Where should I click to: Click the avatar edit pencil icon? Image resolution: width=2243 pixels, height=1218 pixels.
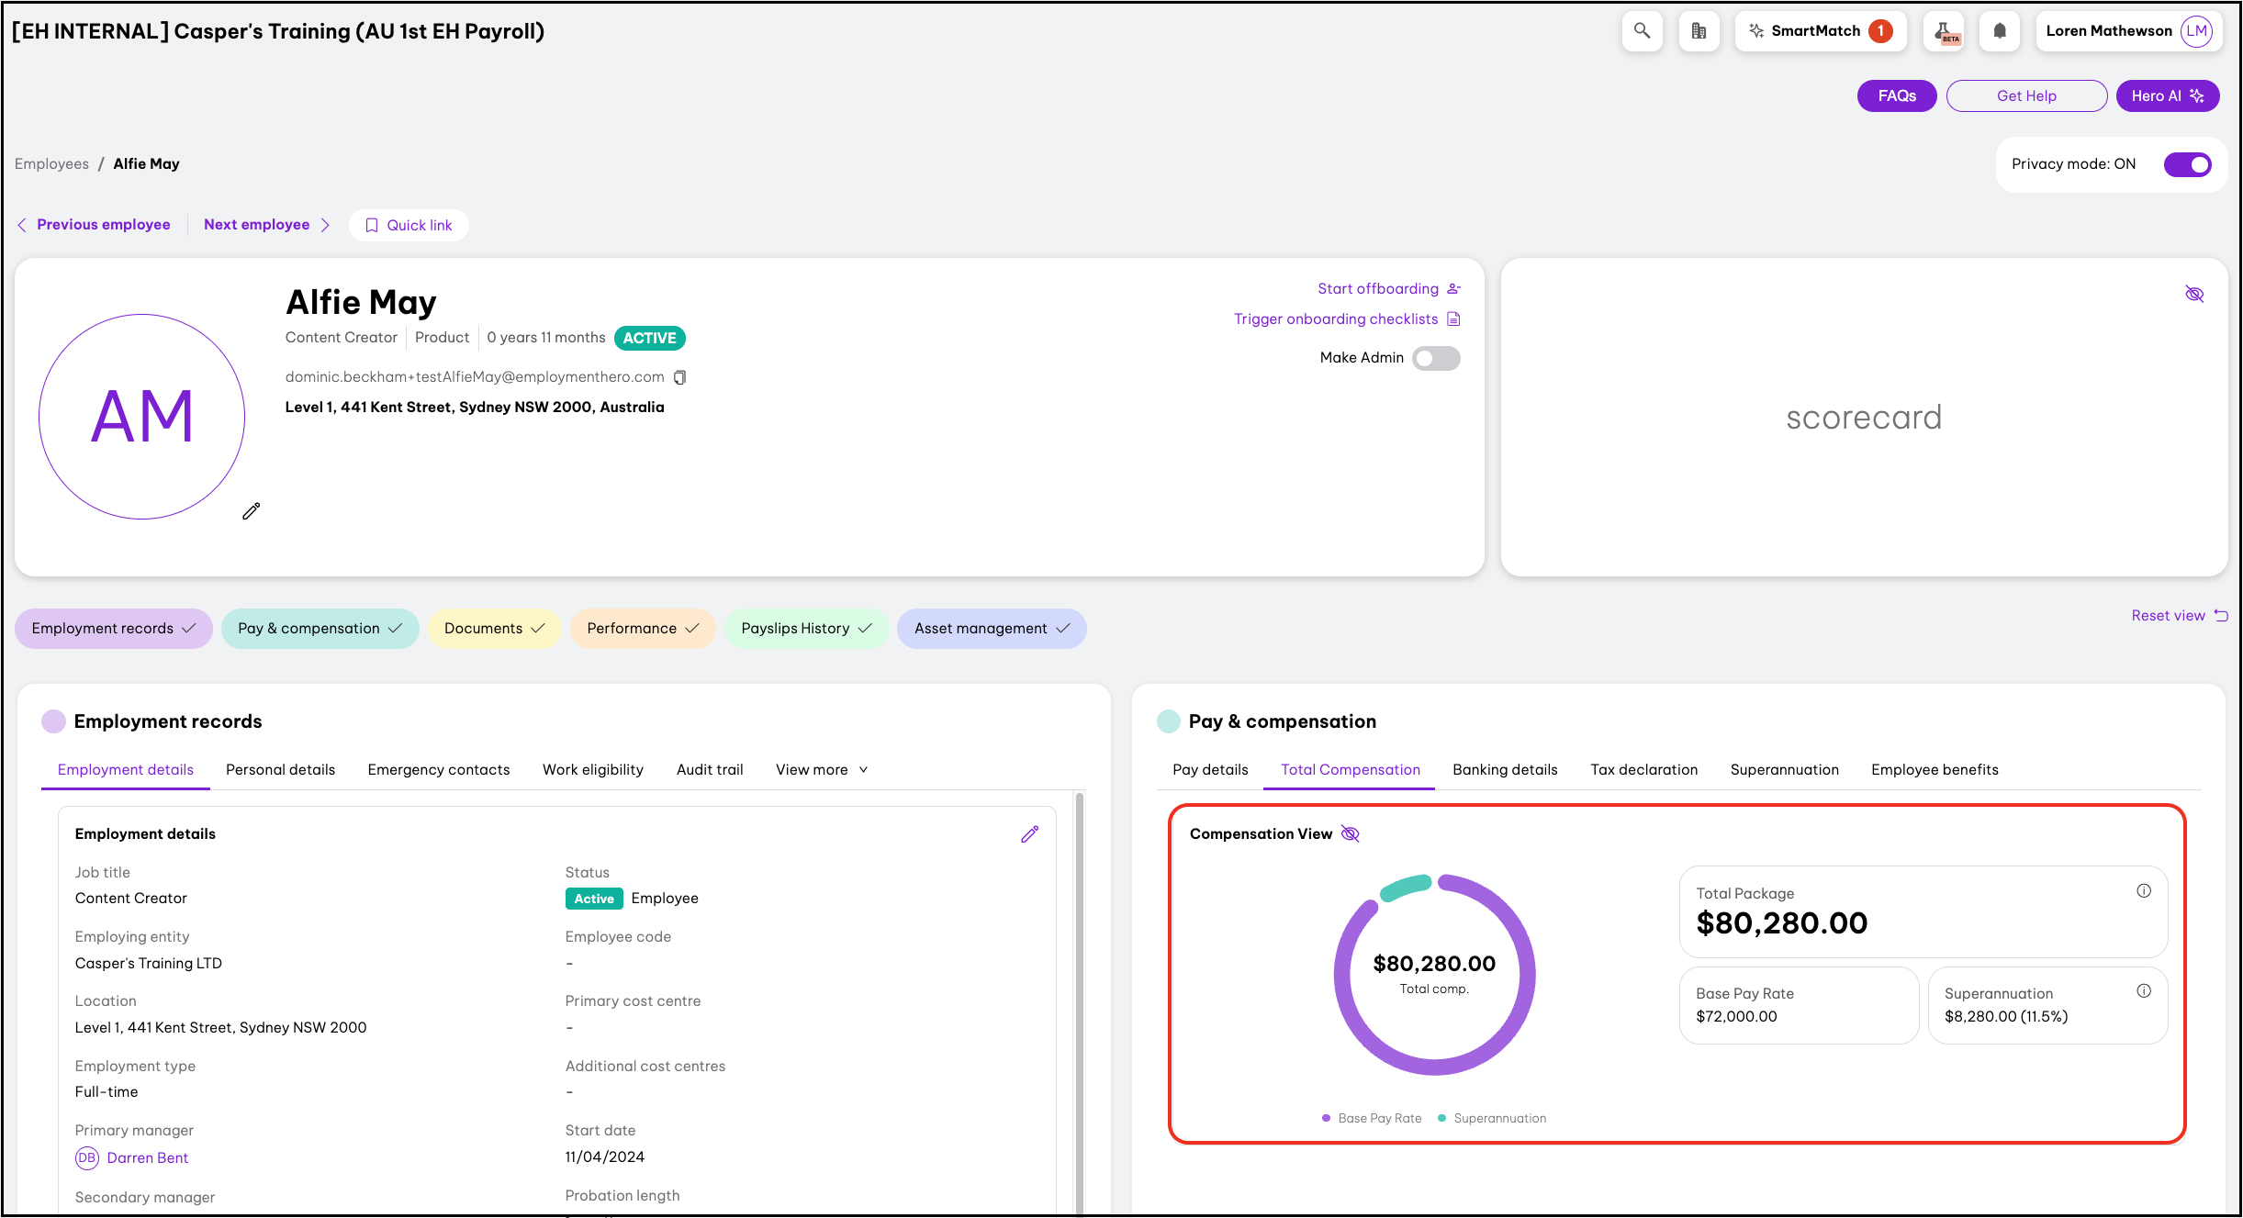coord(251,511)
